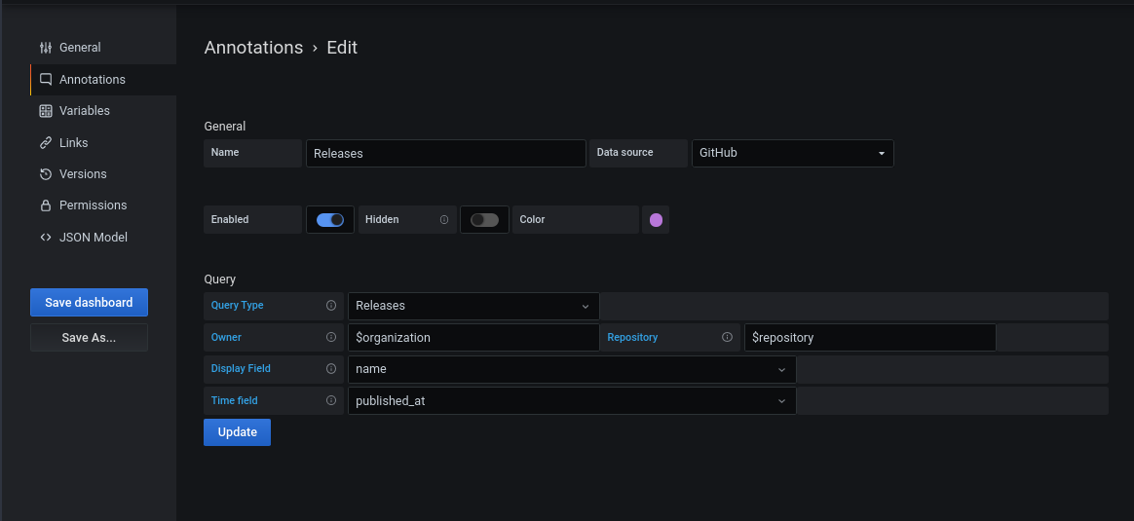
Task: Click the info icon next to Time field
Action: [331, 400]
